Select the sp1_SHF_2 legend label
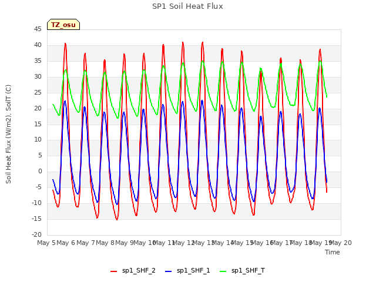Screen dimensions: 376x282 pyautogui.click(x=139, y=270)
